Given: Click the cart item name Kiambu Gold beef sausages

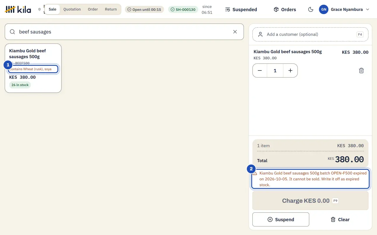Looking at the screenshot, I should pyautogui.click(x=287, y=52).
